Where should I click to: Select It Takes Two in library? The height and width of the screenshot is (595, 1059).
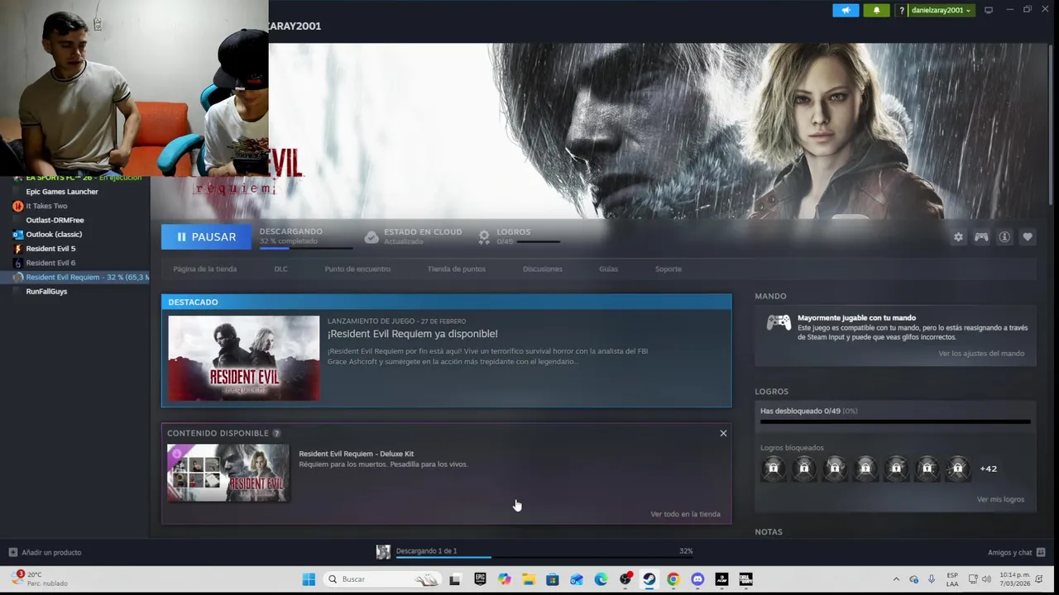point(46,206)
